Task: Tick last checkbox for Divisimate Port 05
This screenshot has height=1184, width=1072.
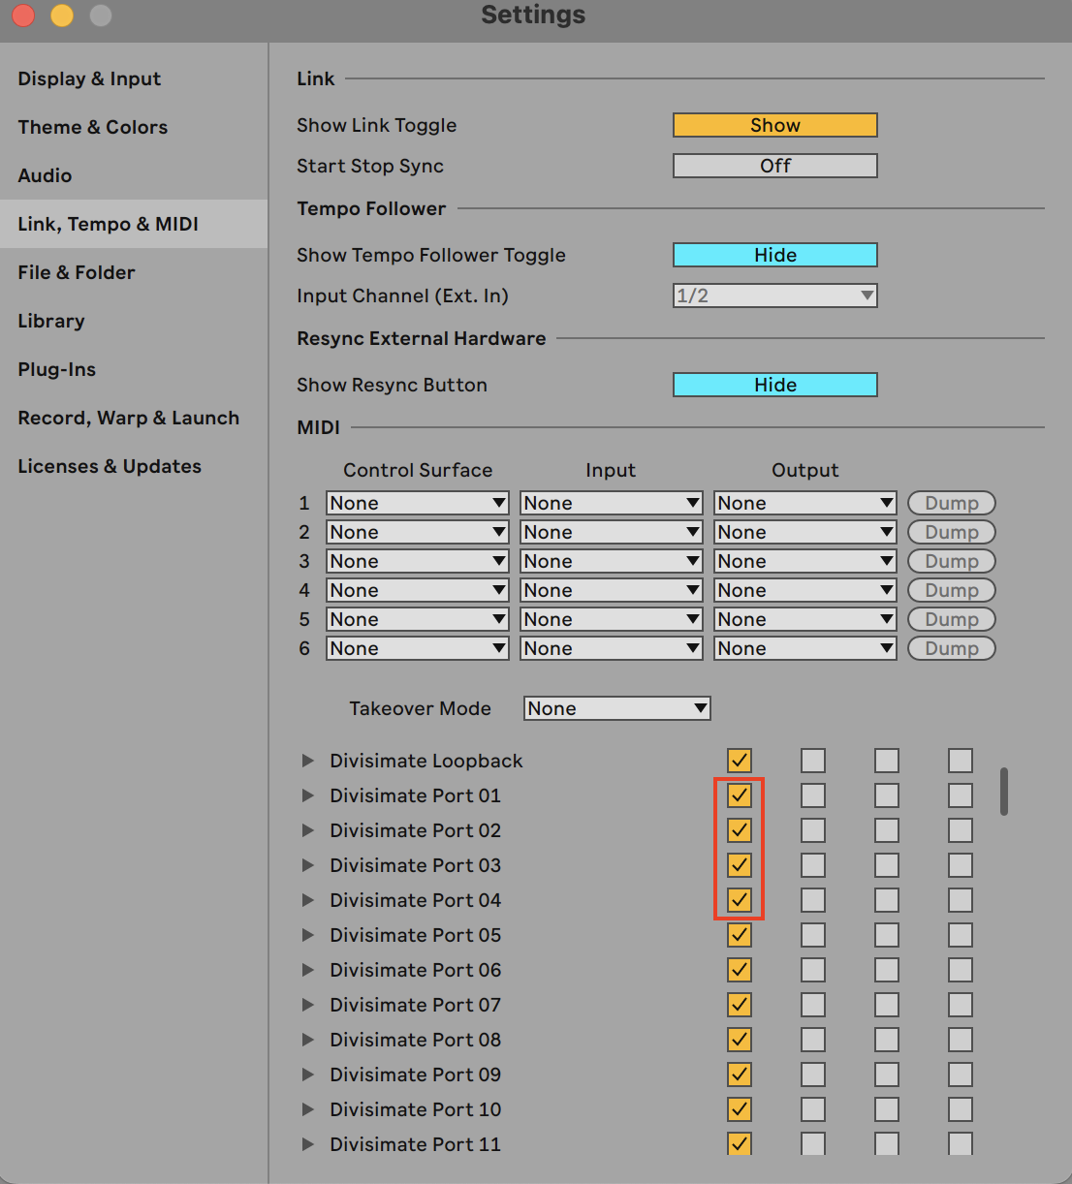Action: tap(961, 935)
